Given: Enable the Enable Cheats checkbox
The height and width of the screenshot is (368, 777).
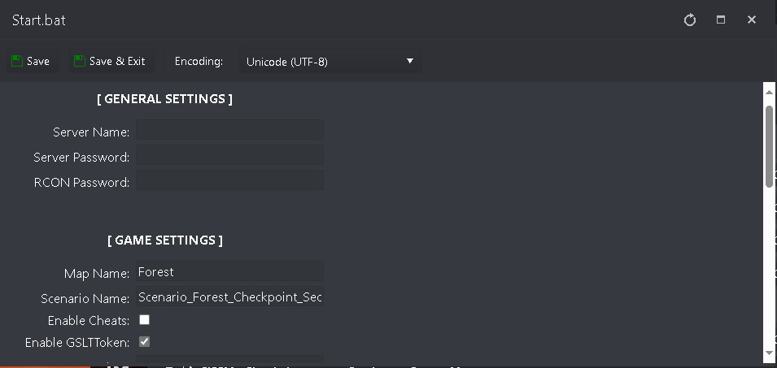Looking at the screenshot, I should (144, 320).
